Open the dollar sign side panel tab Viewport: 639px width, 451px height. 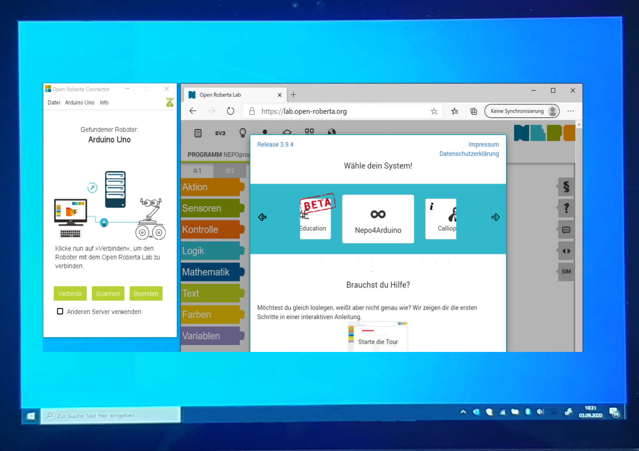pos(566,187)
